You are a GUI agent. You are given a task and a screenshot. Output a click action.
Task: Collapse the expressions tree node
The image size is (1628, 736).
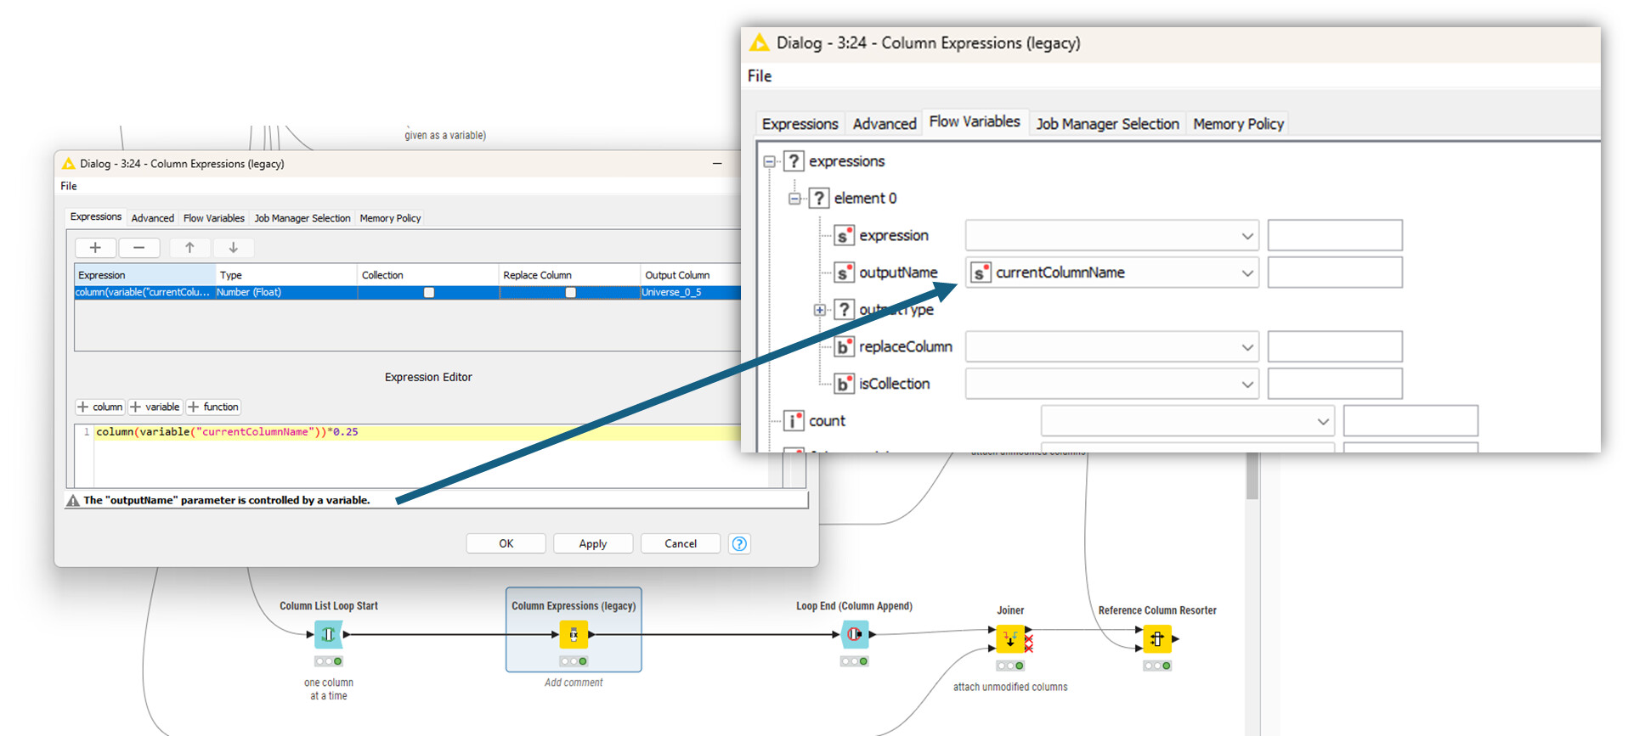pyautogui.click(x=769, y=161)
